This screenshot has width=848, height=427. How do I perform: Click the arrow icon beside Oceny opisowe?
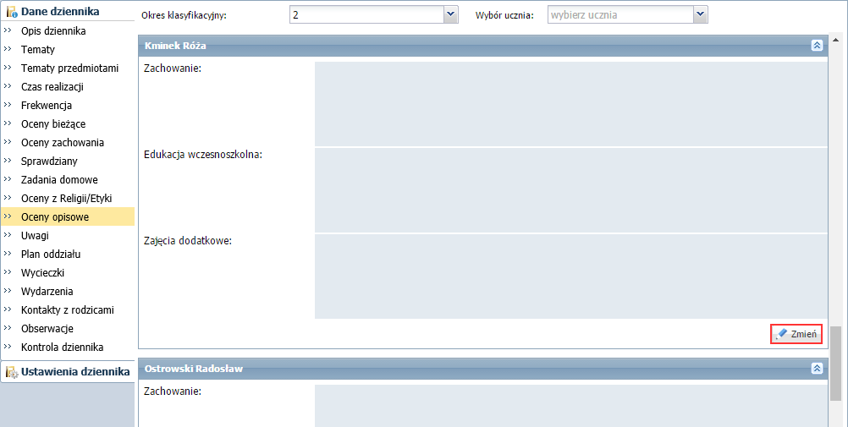8,216
